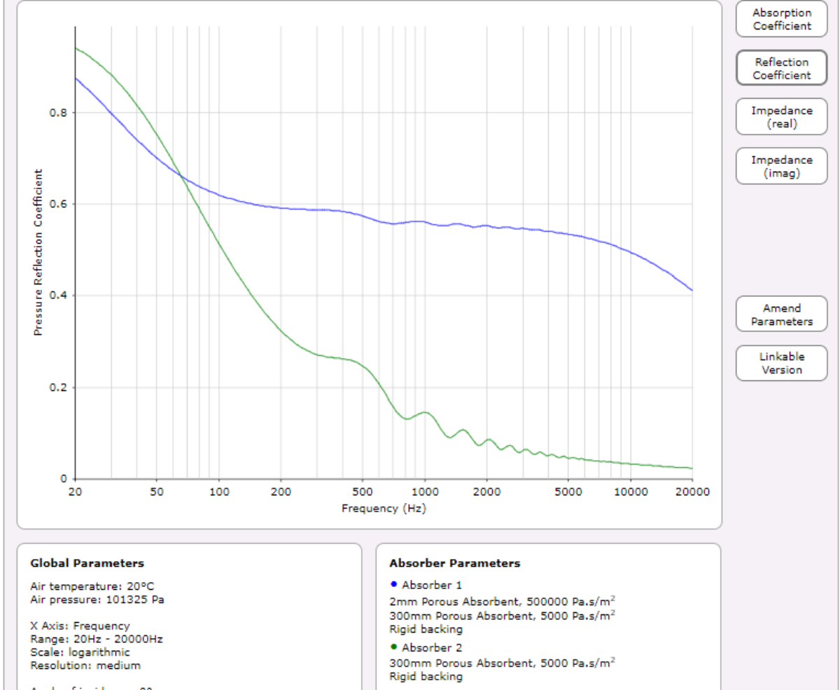Click the Absorber Parameters heading
The width and height of the screenshot is (840, 690).
[x=455, y=563]
